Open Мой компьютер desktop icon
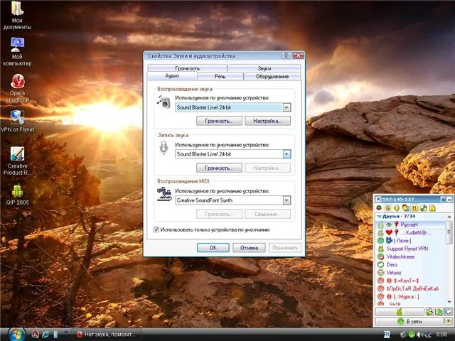Viewport: 455px width, 341px height. point(18,45)
